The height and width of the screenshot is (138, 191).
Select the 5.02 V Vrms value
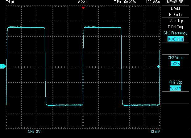(x=175, y=64)
